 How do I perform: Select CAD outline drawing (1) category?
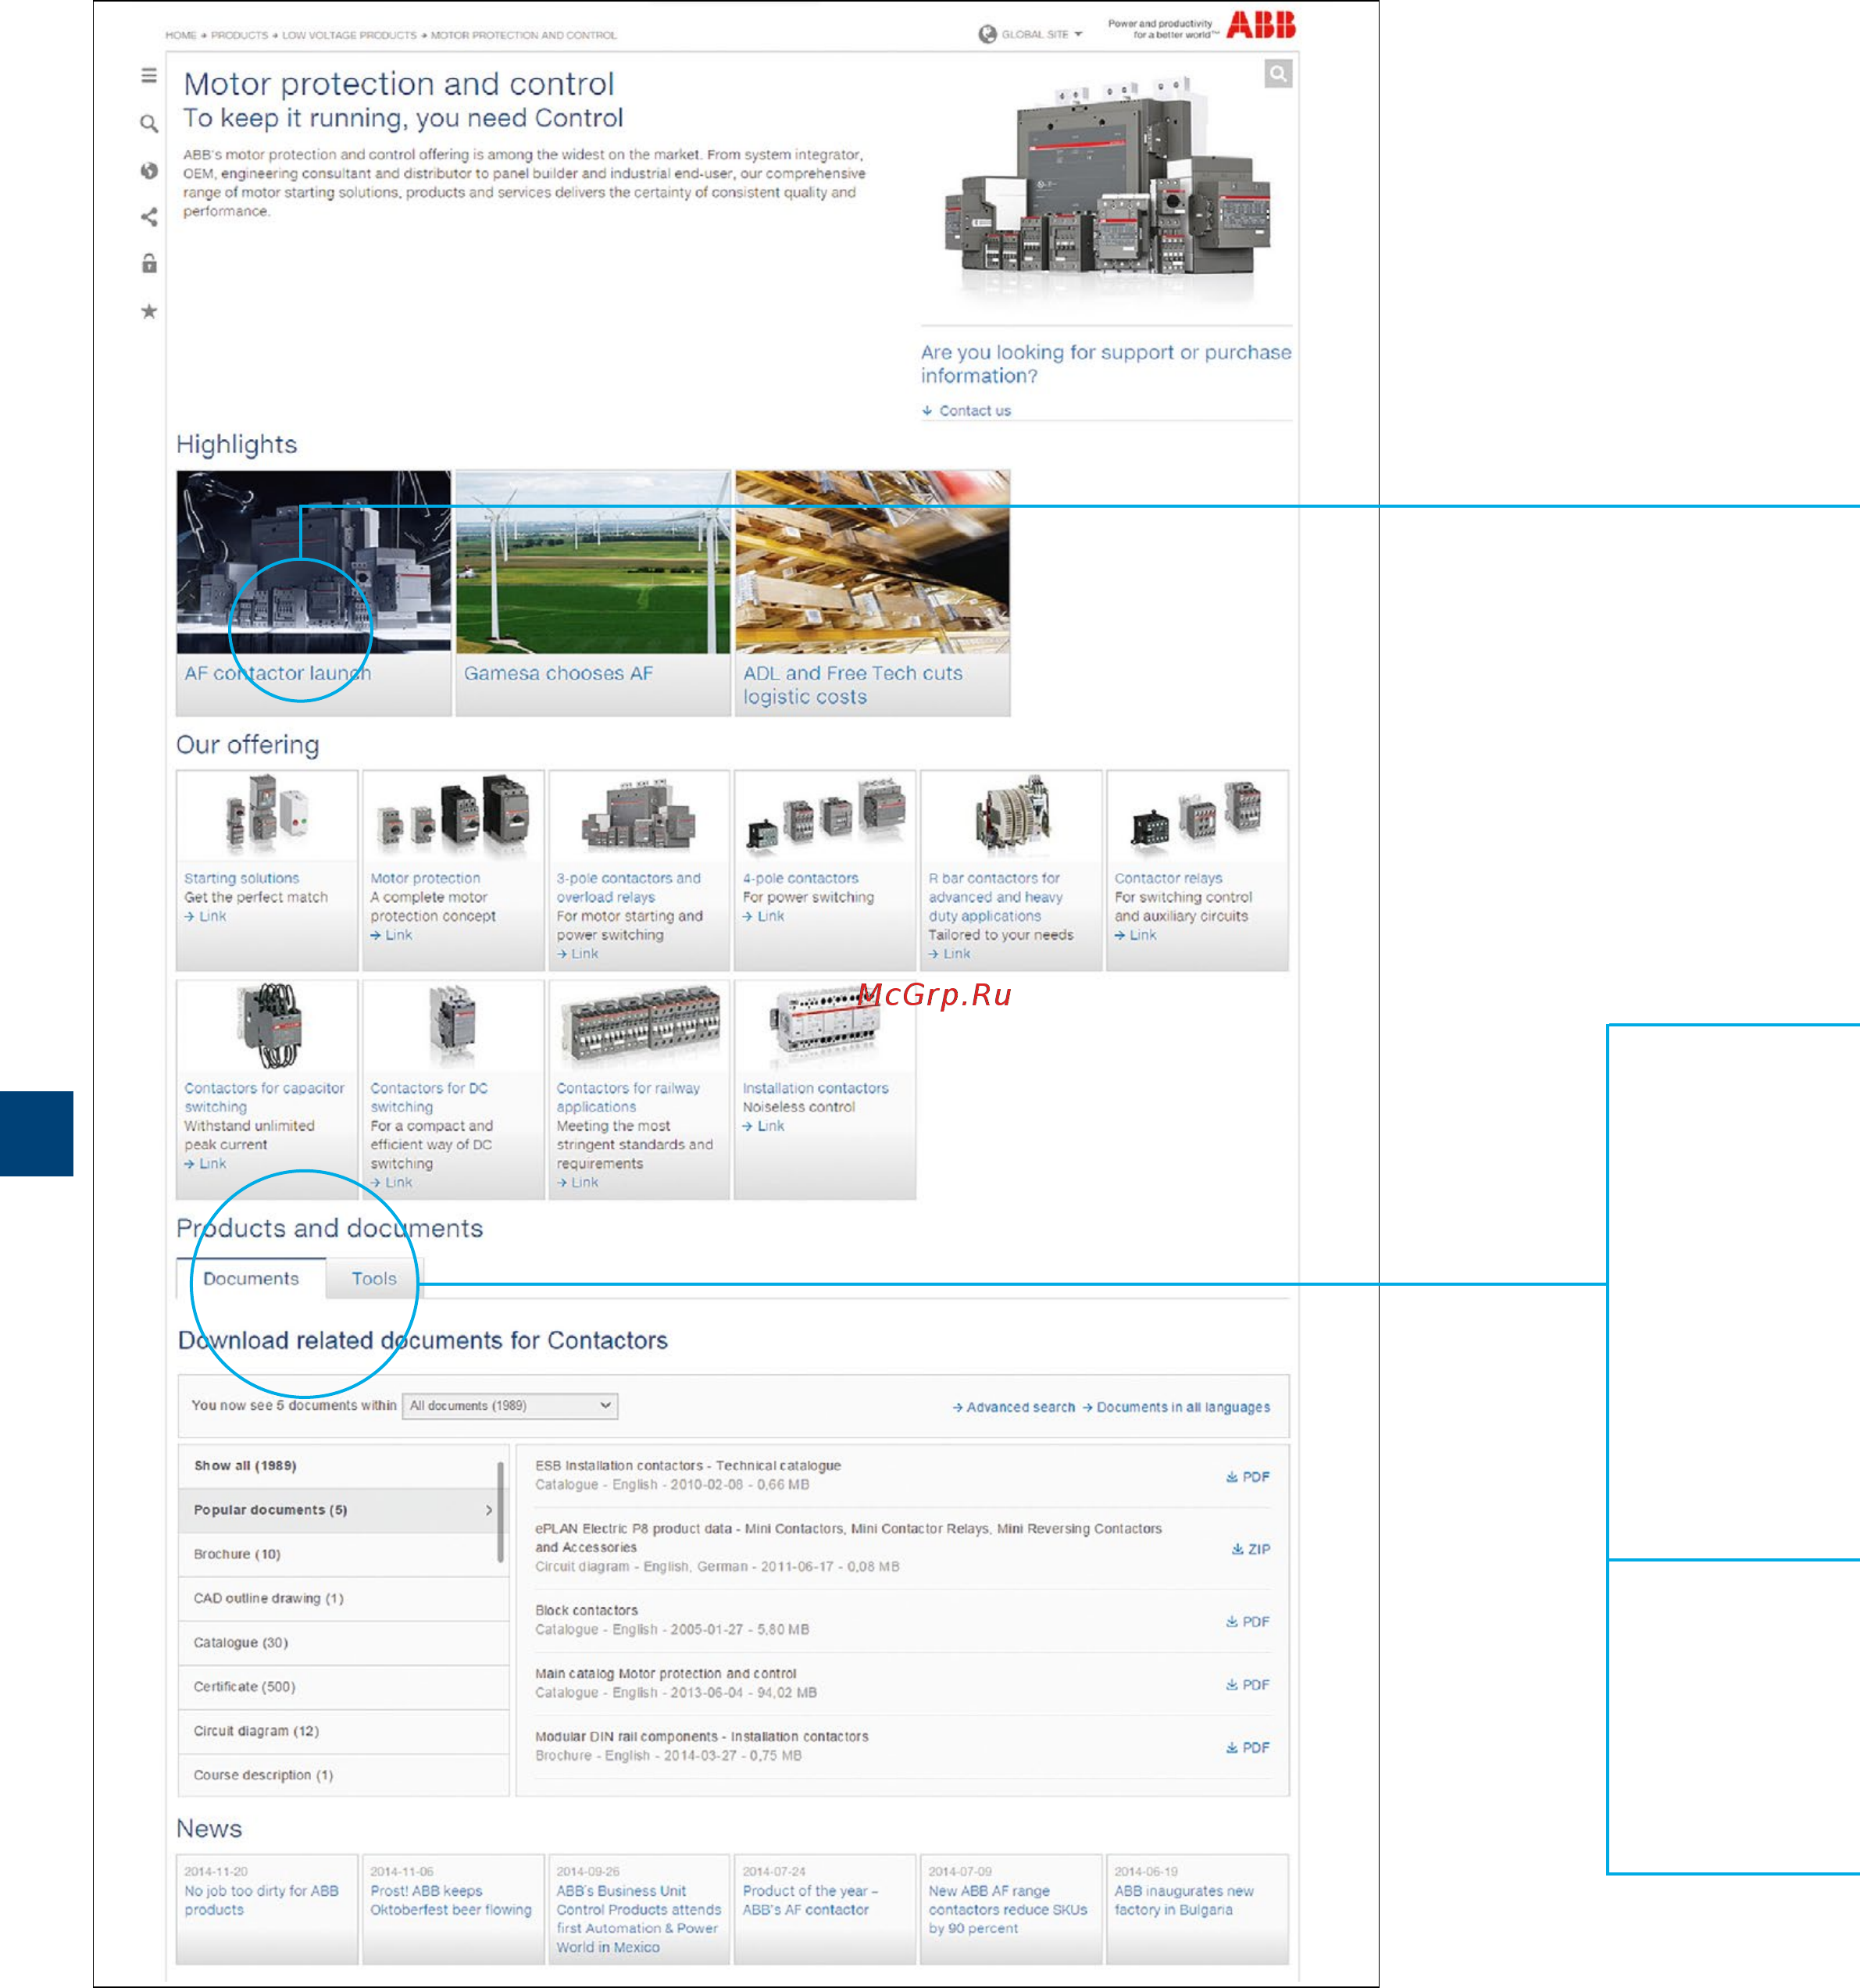pos(344,1598)
